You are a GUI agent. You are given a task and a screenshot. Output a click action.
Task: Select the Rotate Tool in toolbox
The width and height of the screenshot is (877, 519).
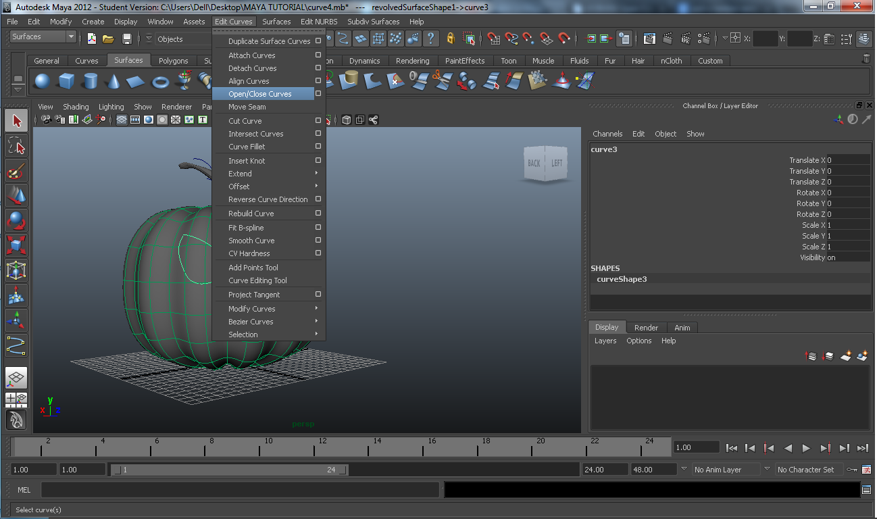pos(16,221)
